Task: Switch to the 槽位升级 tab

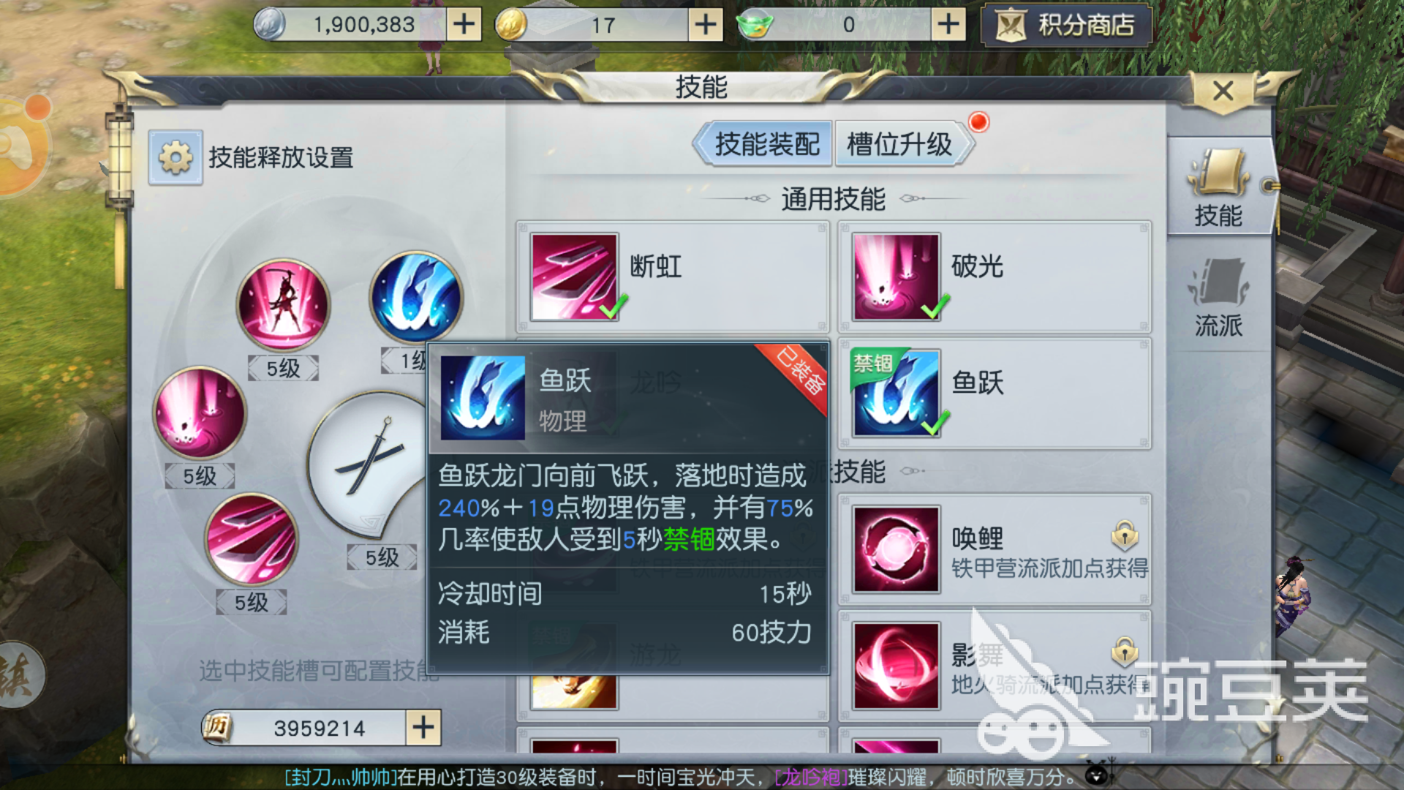Action: coord(902,144)
